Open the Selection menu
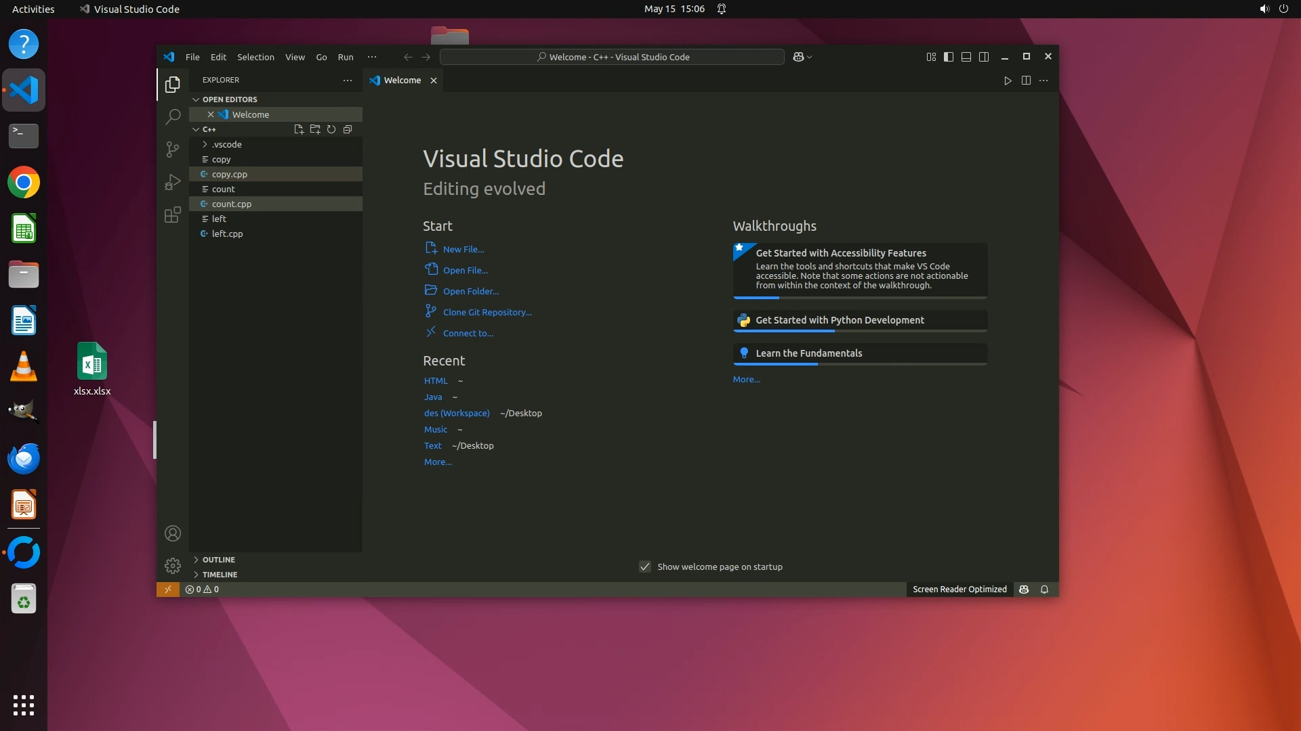This screenshot has width=1301, height=731. 255,57
